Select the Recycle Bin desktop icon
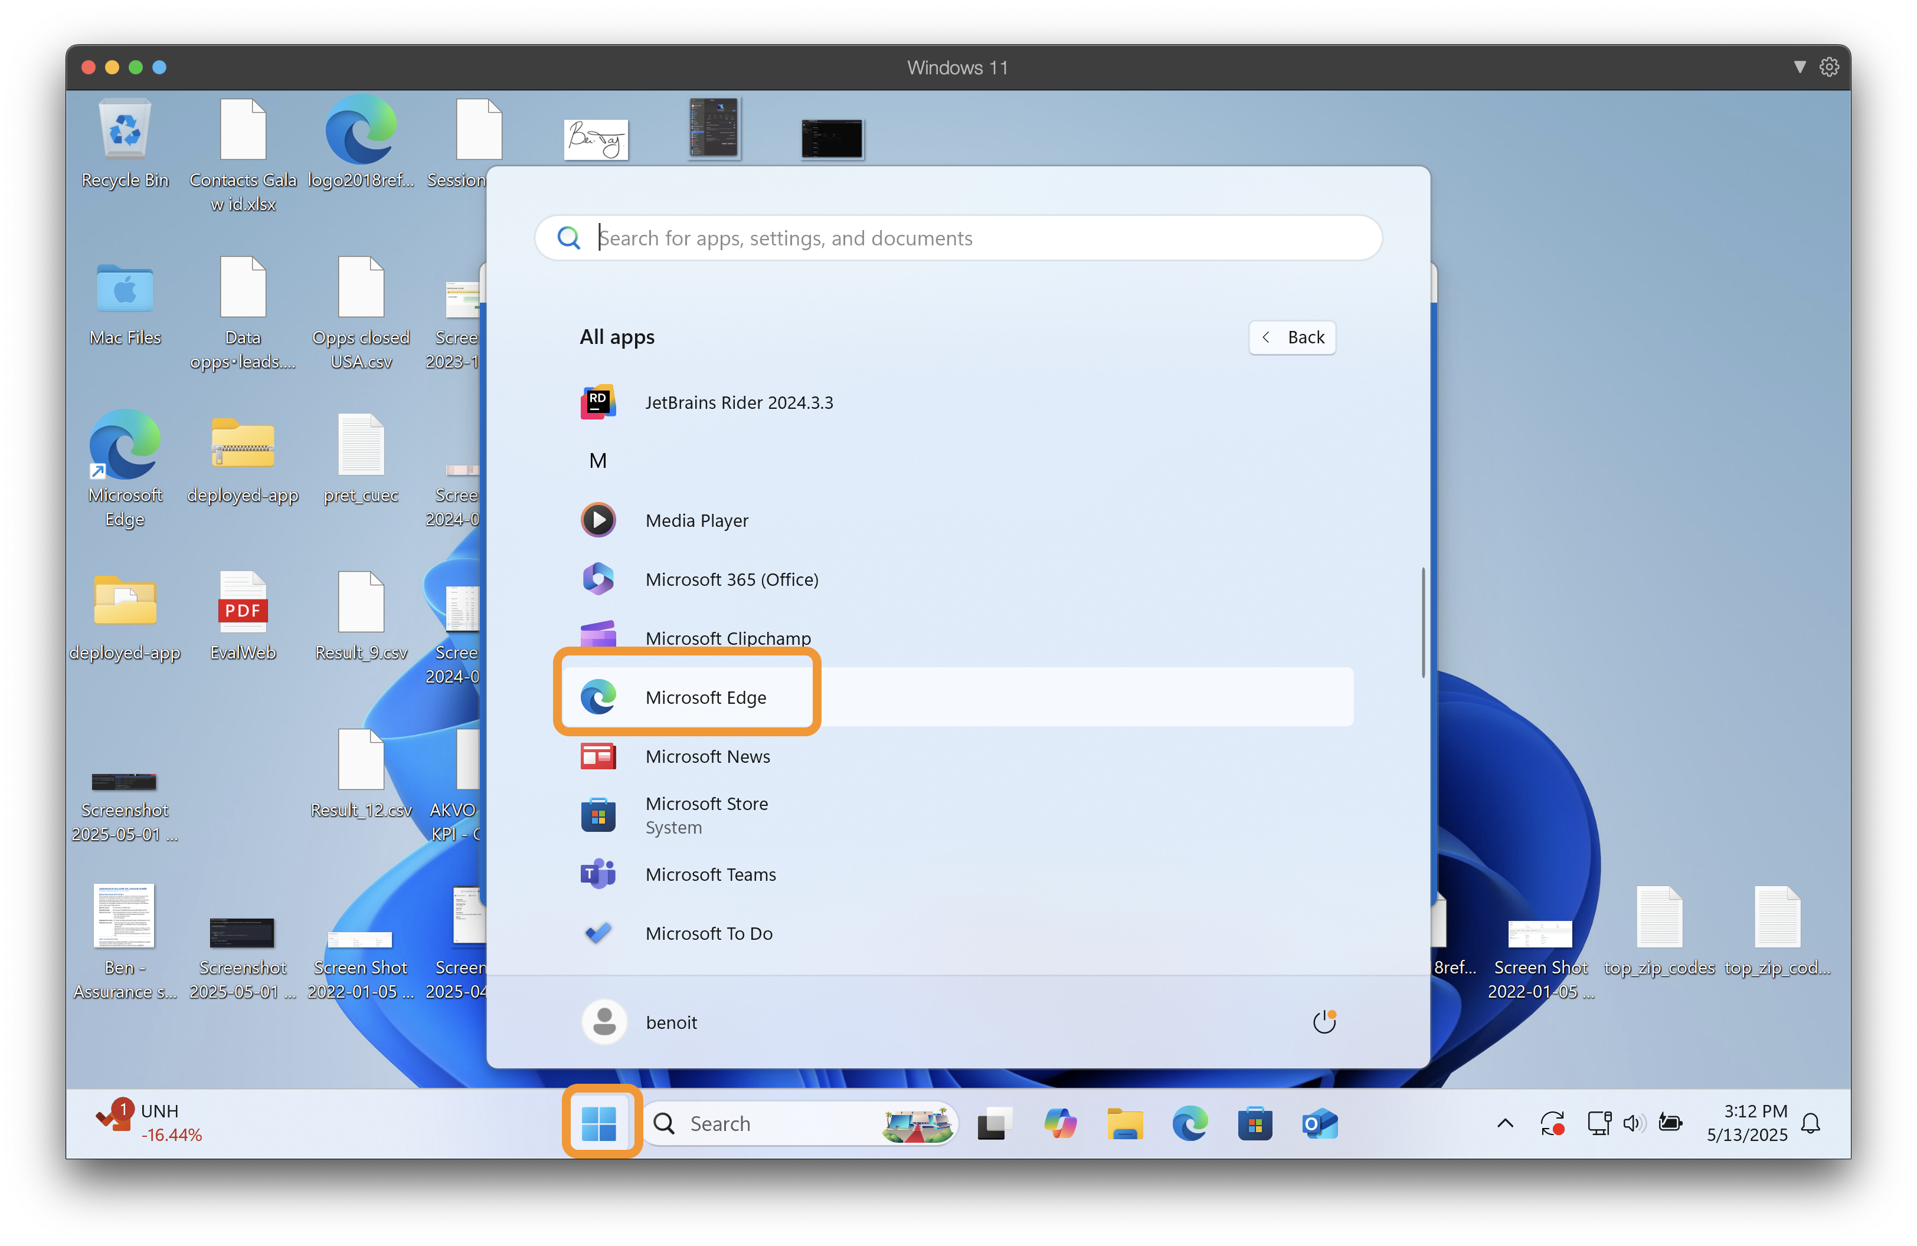Image resolution: width=1917 pixels, height=1246 pixels. [x=125, y=144]
